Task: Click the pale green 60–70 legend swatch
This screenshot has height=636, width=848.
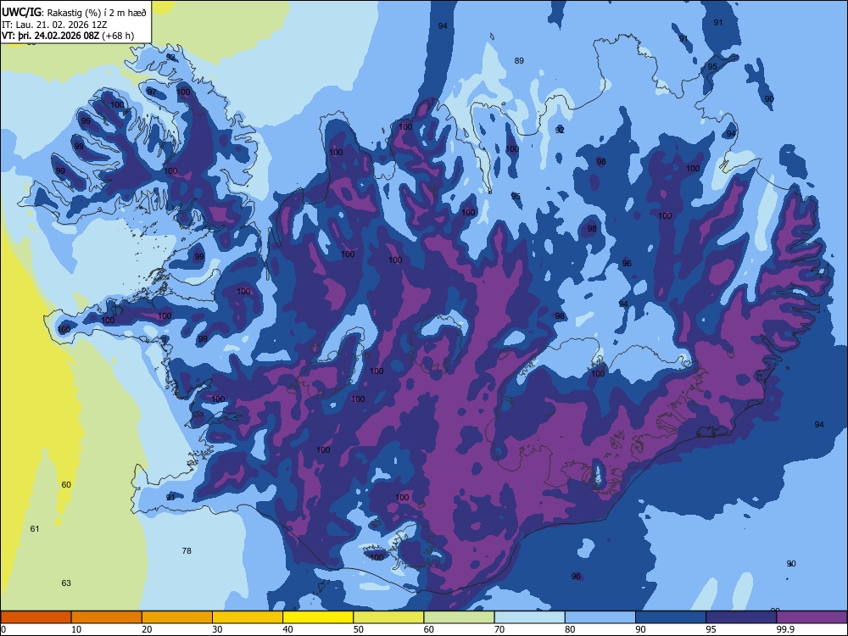Action: pos(459,617)
